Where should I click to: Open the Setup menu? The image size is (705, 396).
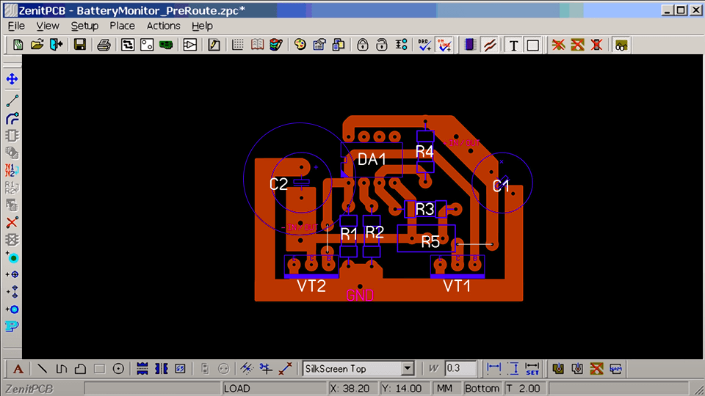(x=84, y=26)
